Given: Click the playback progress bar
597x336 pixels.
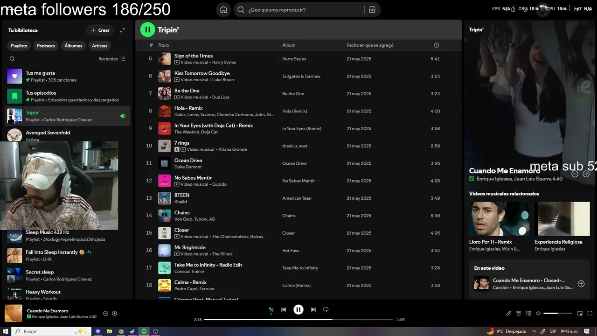Looking at the screenshot, I should click(298, 320).
